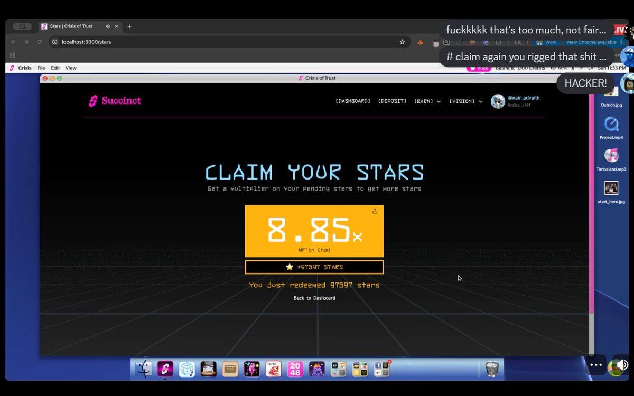Open the View menu
Viewport: 634px width, 396px height.
71,68
